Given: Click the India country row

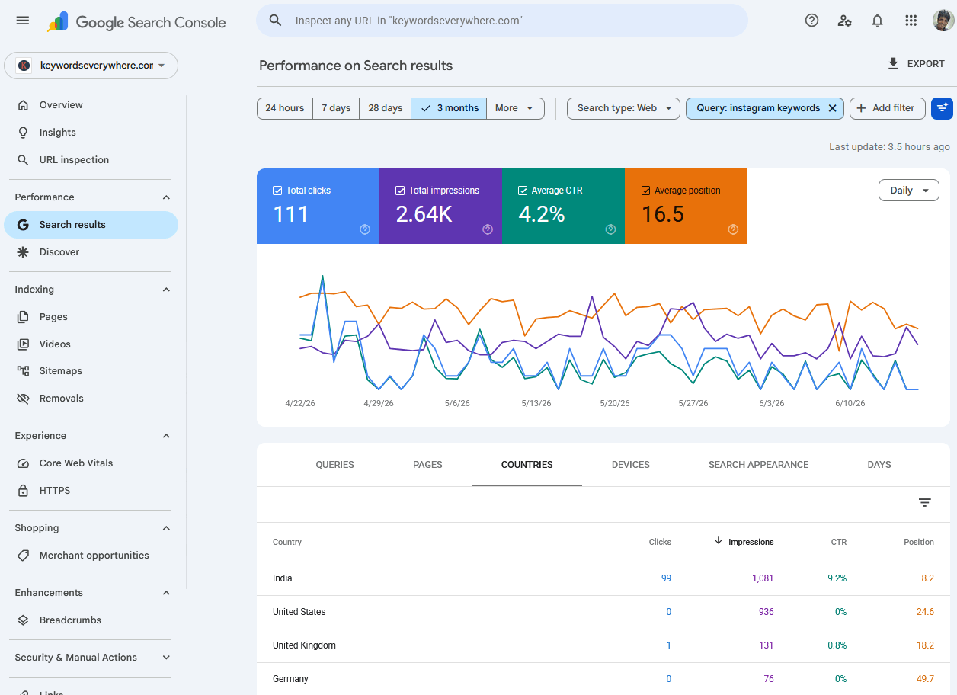Looking at the screenshot, I should tap(603, 578).
